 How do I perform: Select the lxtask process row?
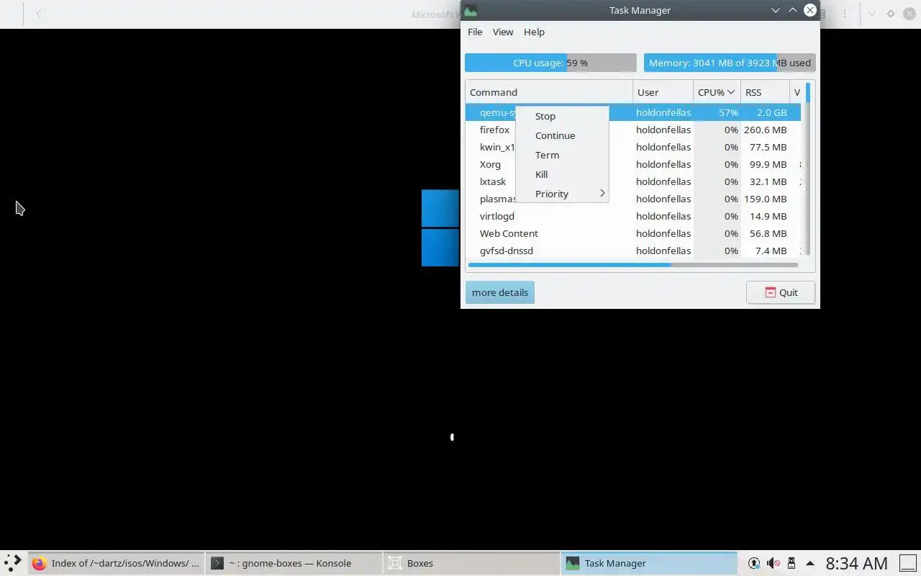pos(633,181)
